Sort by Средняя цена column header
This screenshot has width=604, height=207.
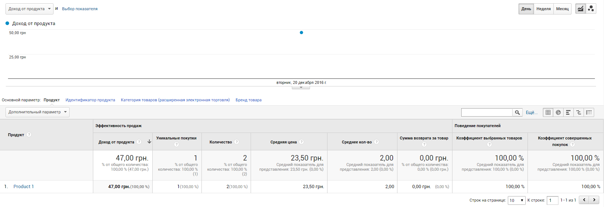click(283, 142)
